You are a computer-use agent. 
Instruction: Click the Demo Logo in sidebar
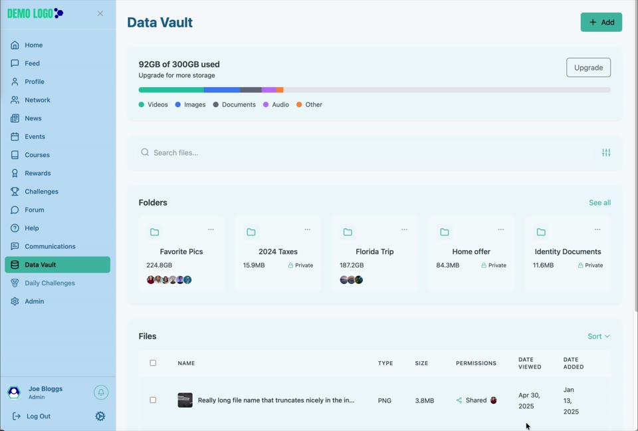pyautogui.click(x=35, y=13)
